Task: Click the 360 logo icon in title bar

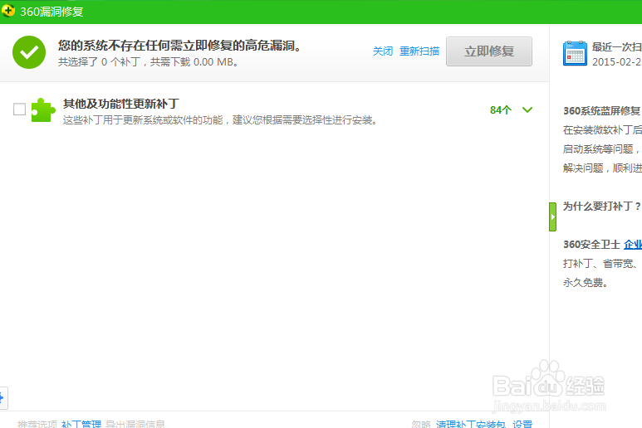Action: tap(7, 11)
